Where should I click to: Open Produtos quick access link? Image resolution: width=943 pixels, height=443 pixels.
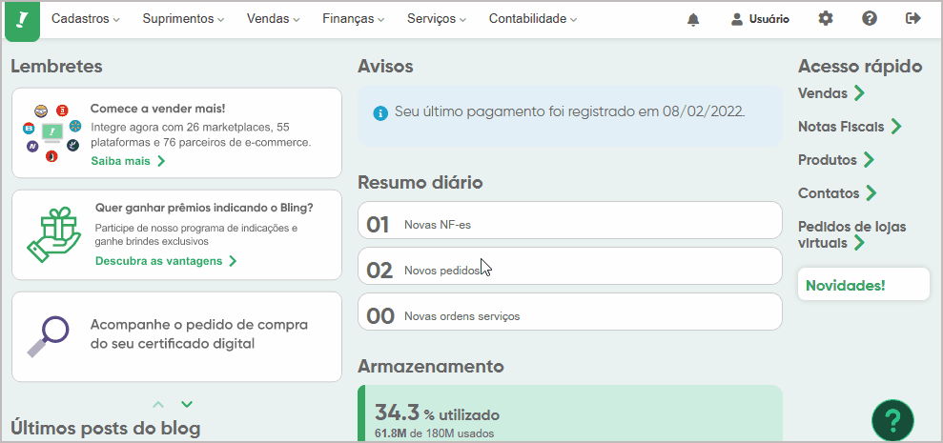(x=827, y=160)
